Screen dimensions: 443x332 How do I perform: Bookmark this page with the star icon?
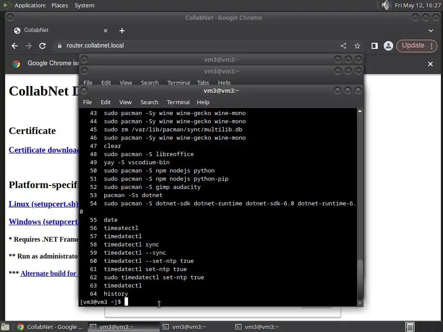pyautogui.click(x=357, y=46)
